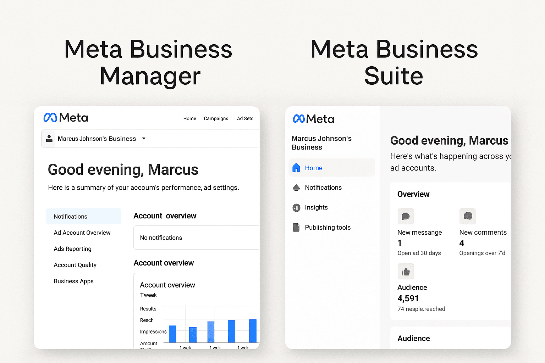Image resolution: width=545 pixels, height=363 pixels.
Task: Click the New comments bubble icon
Action: [468, 216]
